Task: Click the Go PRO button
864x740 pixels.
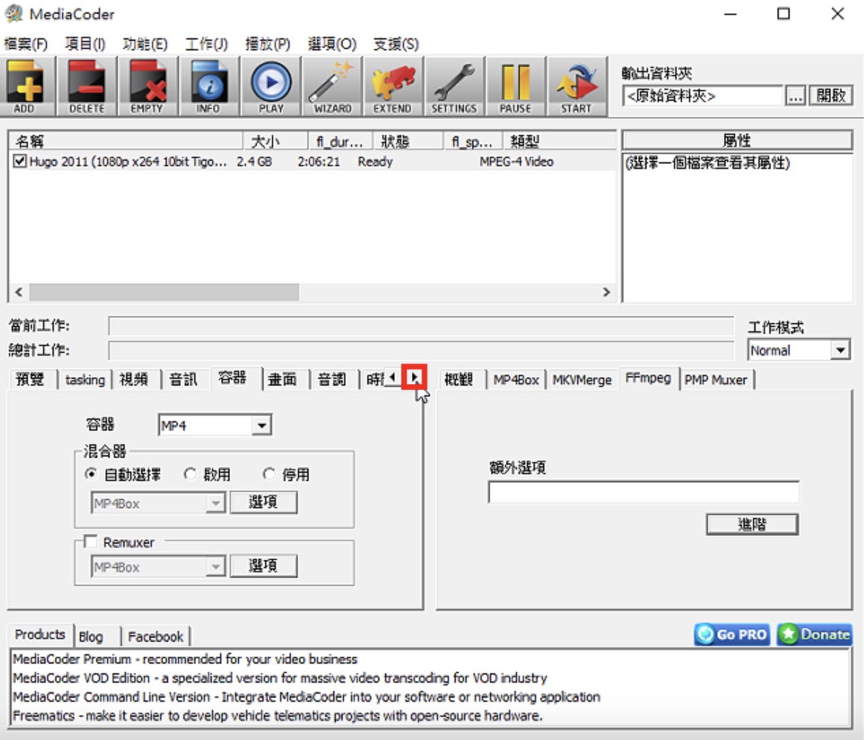Action: point(732,634)
